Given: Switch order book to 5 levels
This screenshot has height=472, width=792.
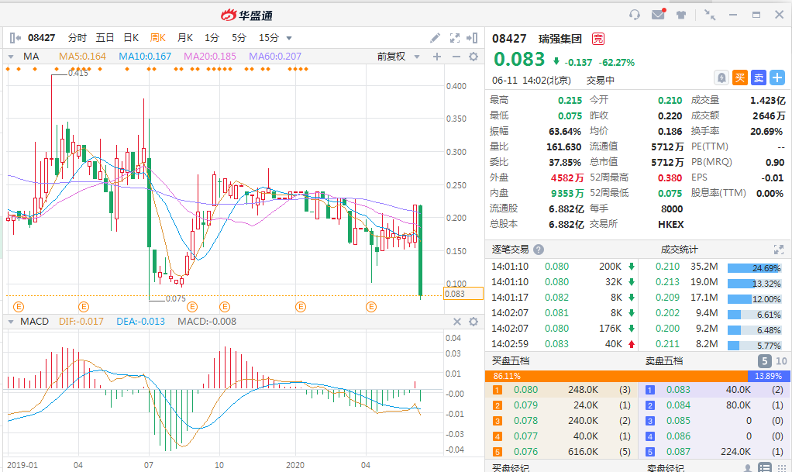Looking at the screenshot, I should 764,361.
